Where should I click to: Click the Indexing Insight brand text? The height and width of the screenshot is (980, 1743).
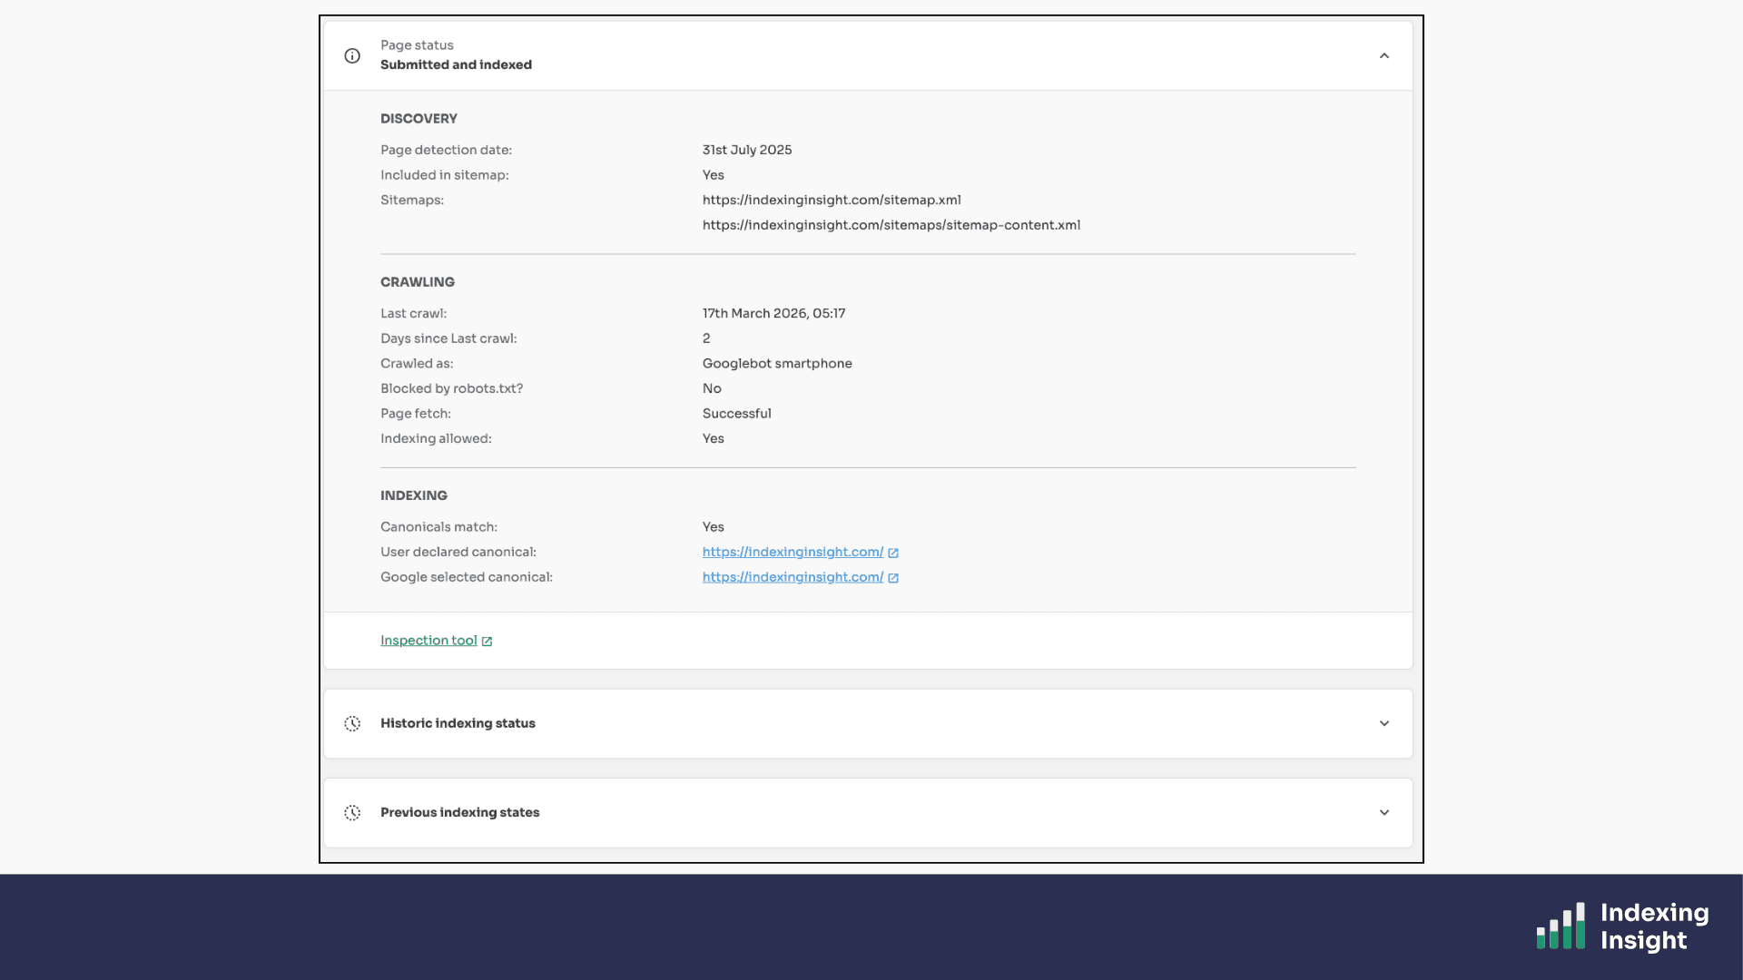1653,926
